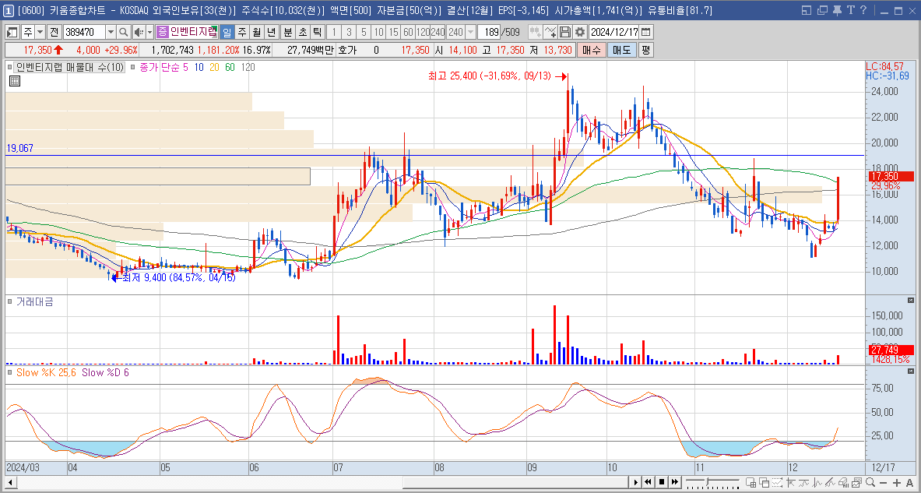Viewport: 921px width, 493px height.
Task: Select the 일 daily period toggle
Action: [x=227, y=32]
